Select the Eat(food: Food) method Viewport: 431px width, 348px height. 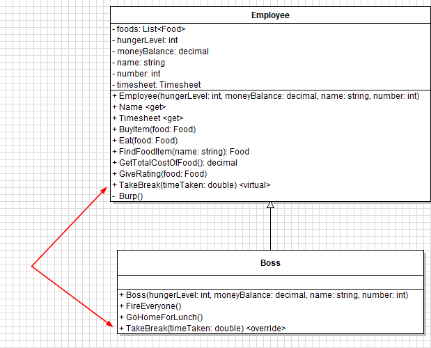tap(148, 141)
